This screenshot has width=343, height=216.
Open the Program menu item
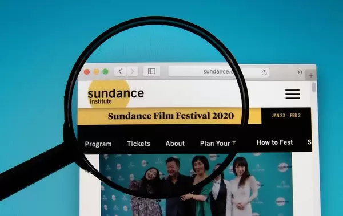pyautogui.click(x=98, y=144)
